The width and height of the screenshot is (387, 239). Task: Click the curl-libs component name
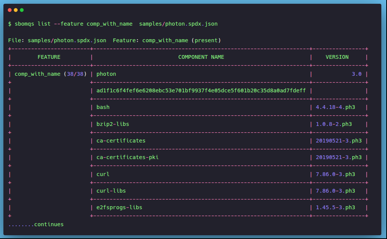(111, 191)
